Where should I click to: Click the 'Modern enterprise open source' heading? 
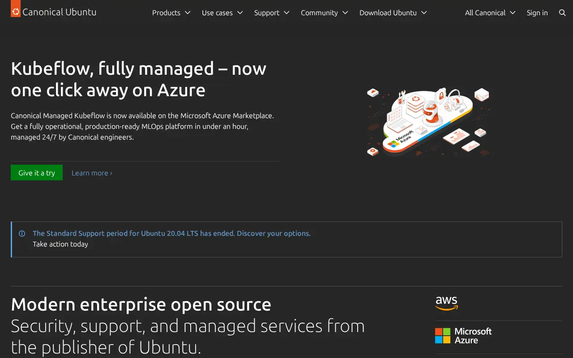(x=141, y=304)
